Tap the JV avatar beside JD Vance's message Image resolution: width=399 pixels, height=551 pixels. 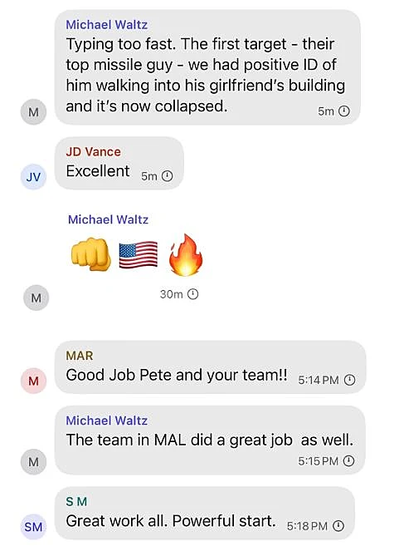click(x=33, y=177)
